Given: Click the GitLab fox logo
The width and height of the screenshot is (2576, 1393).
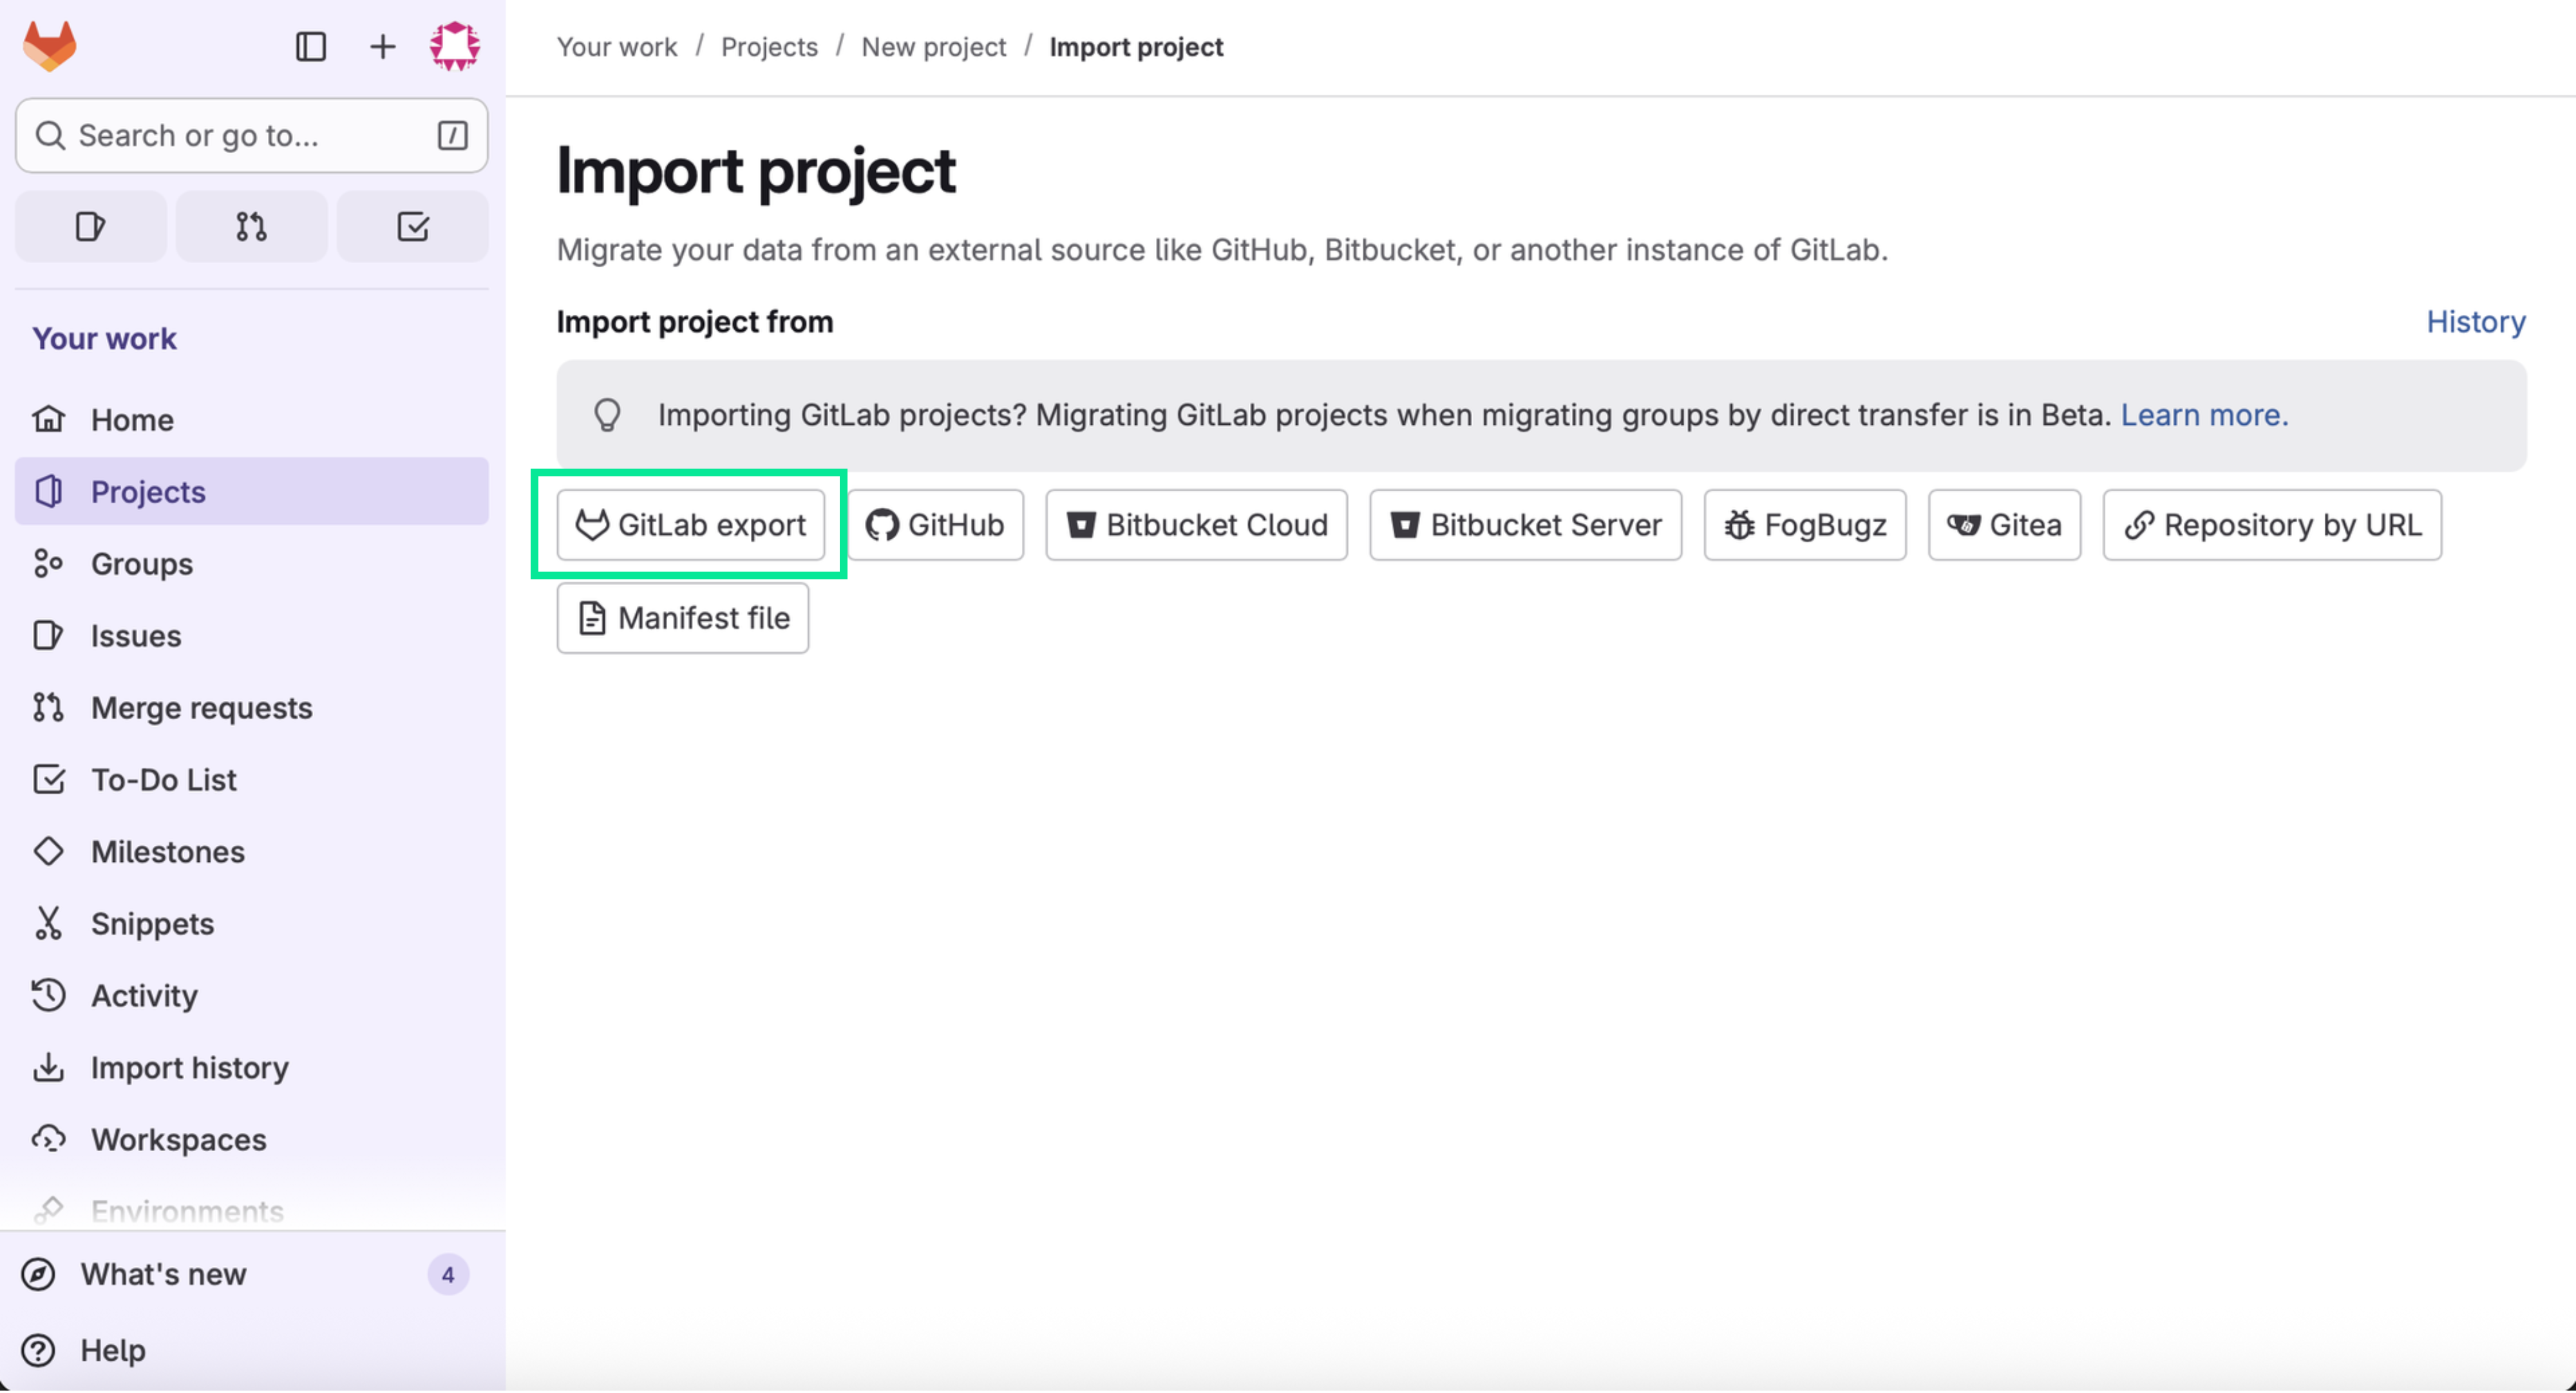Looking at the screenshot, I should coord(50,46).
